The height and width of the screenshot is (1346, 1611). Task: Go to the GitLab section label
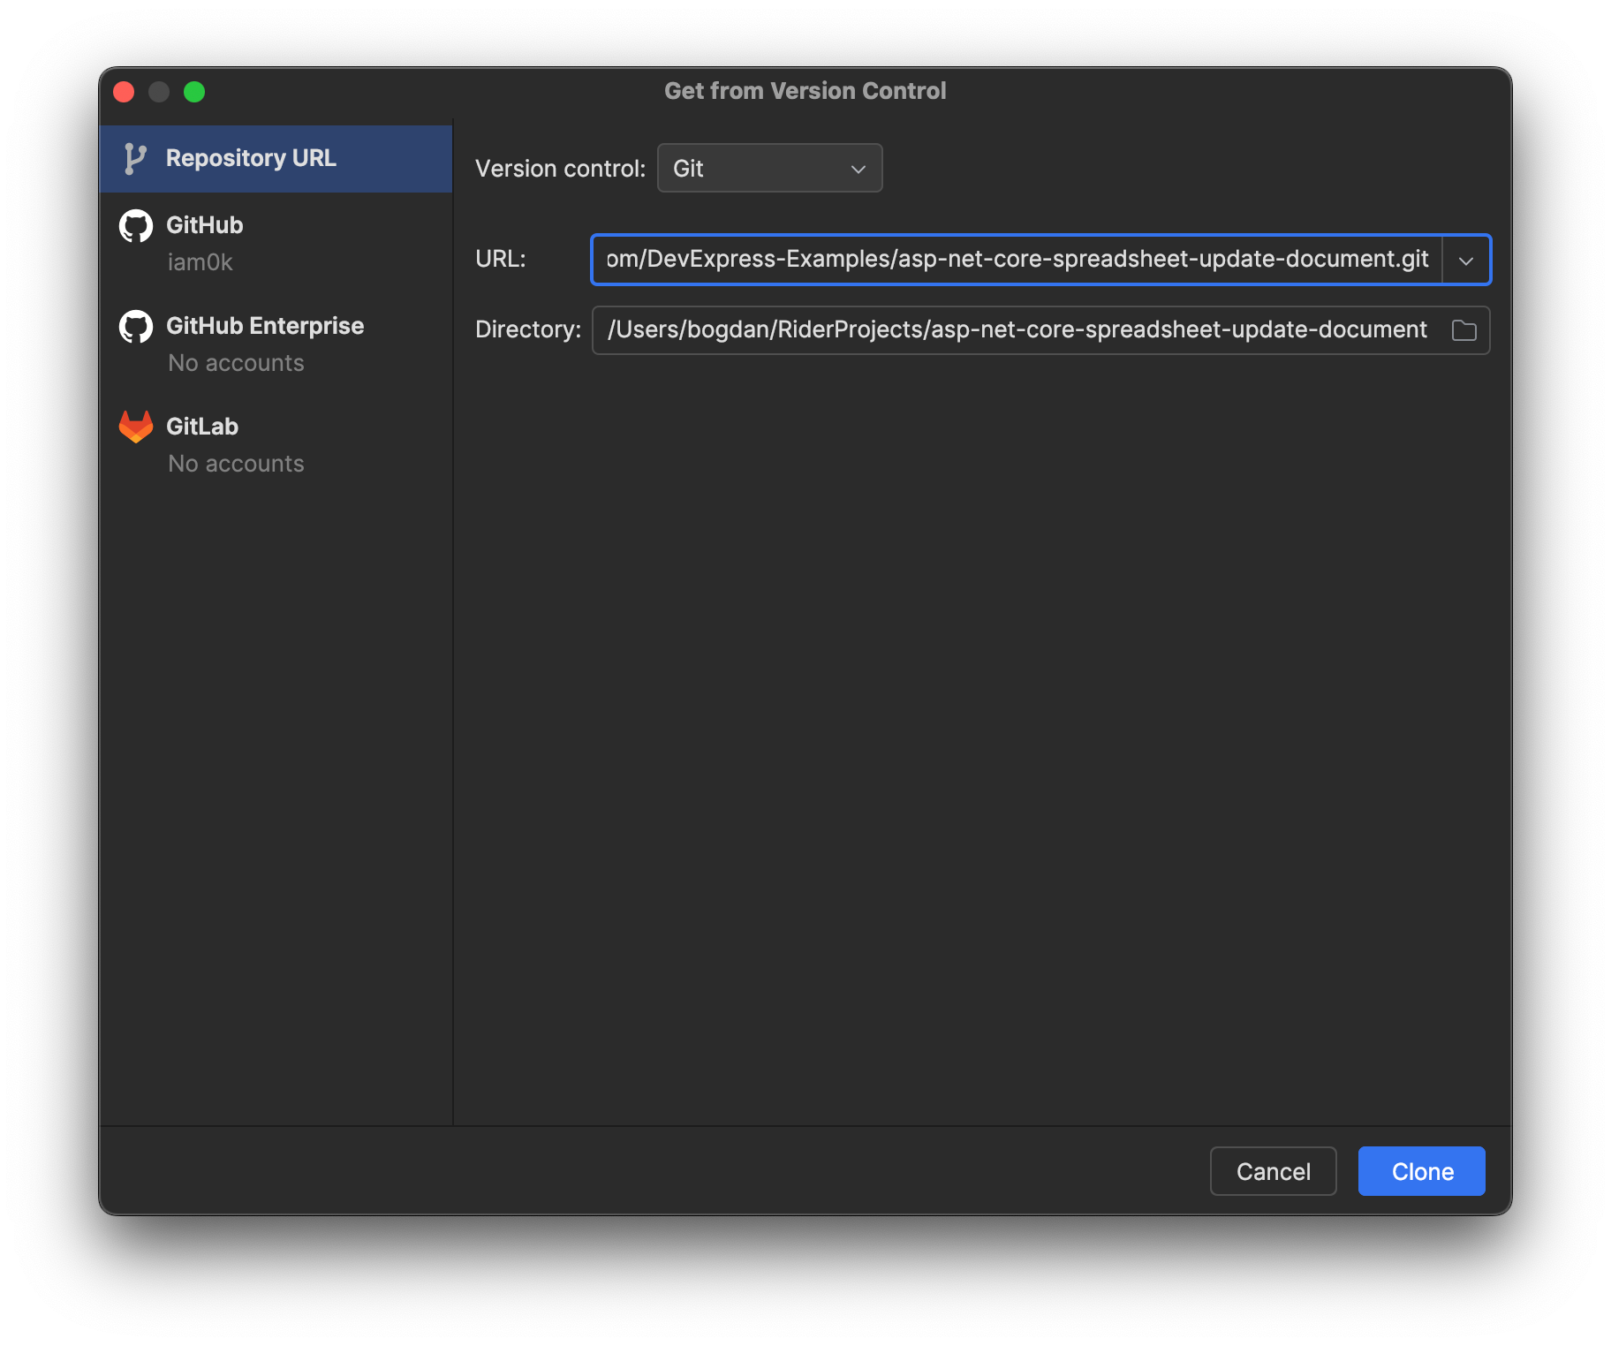[202, 427]
